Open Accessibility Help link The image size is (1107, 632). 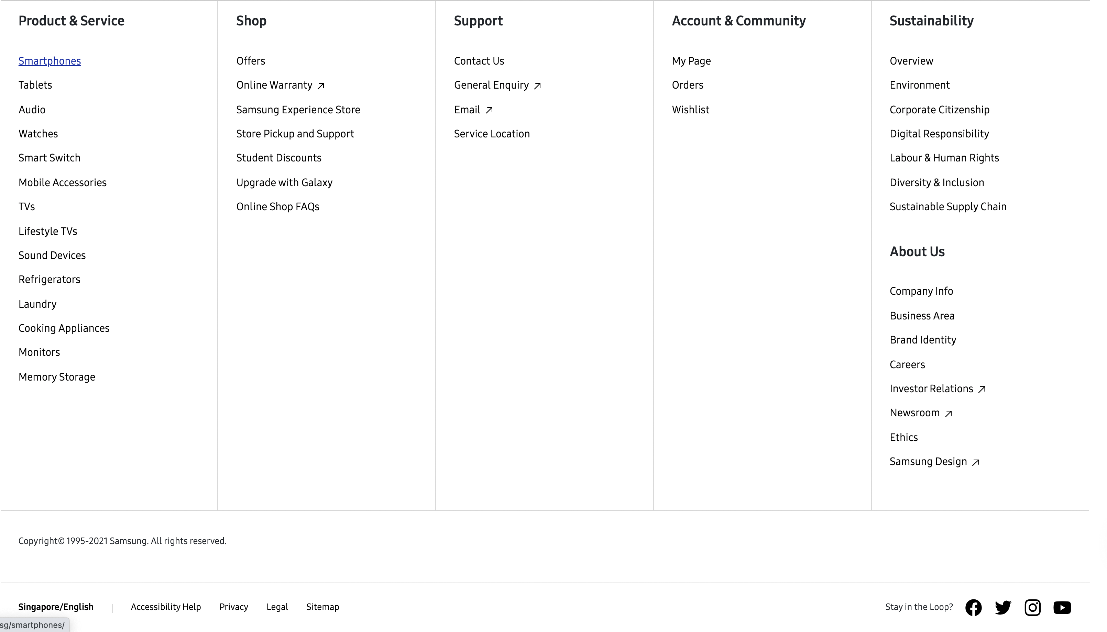pyautogui.click(x=165, y=607)
